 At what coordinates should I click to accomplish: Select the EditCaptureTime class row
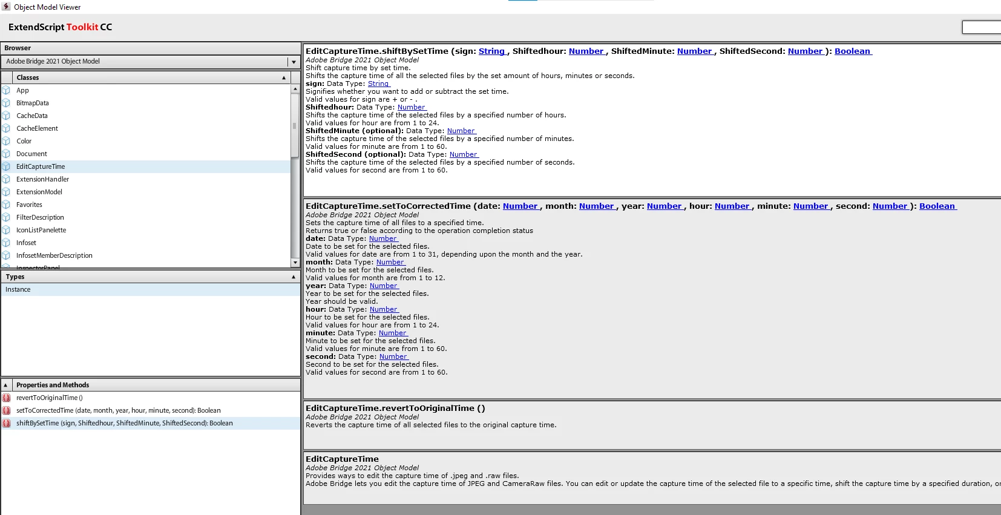[x=145, y=166]
